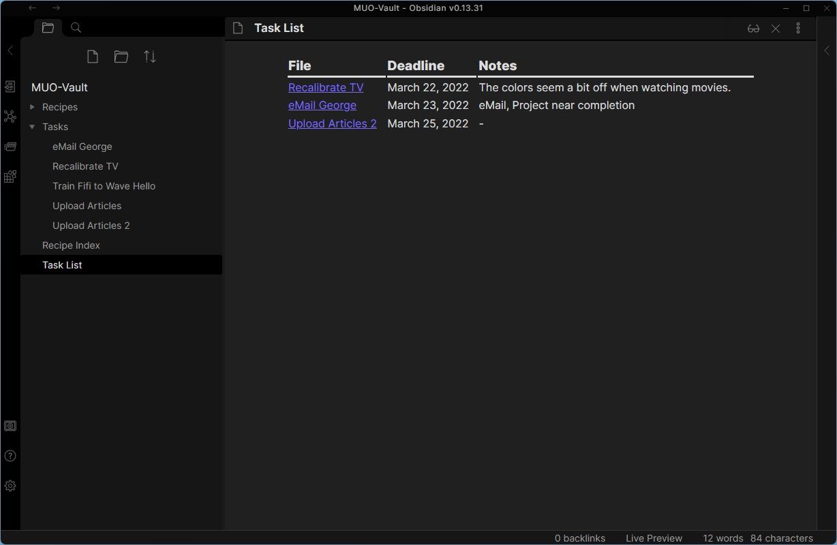Follow the Recalibrate TV table link
This screenshot has height=545, width=837.
[x=326, y=87]
